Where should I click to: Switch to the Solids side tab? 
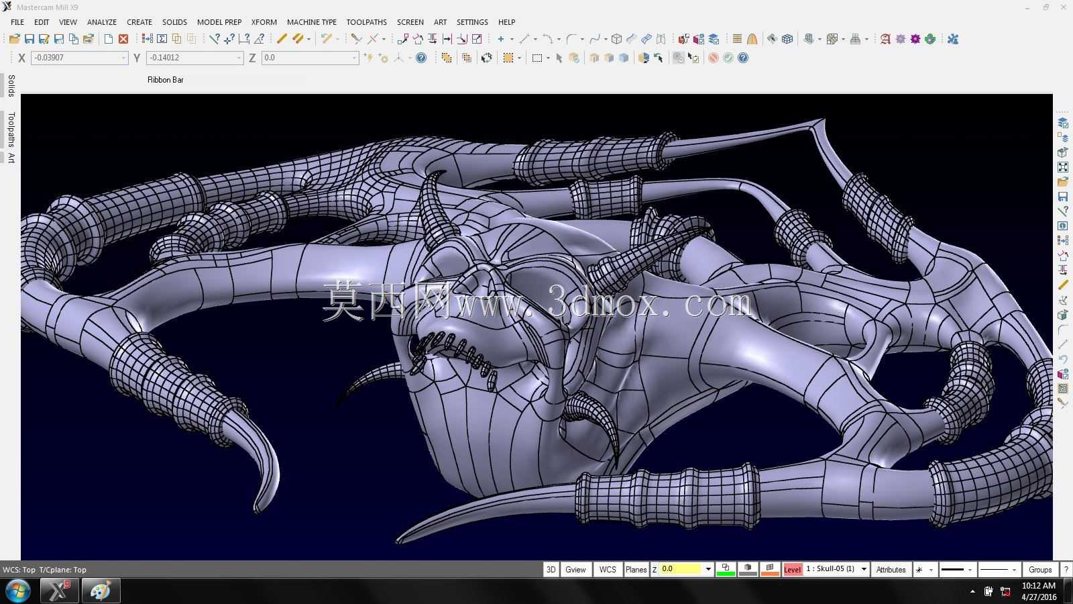click(x=11, y=86)
